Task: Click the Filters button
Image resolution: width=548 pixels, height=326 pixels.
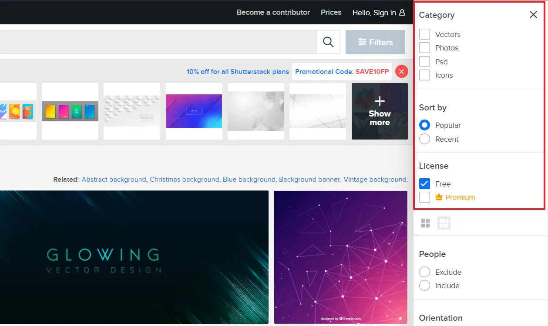Action: point(375,42)
